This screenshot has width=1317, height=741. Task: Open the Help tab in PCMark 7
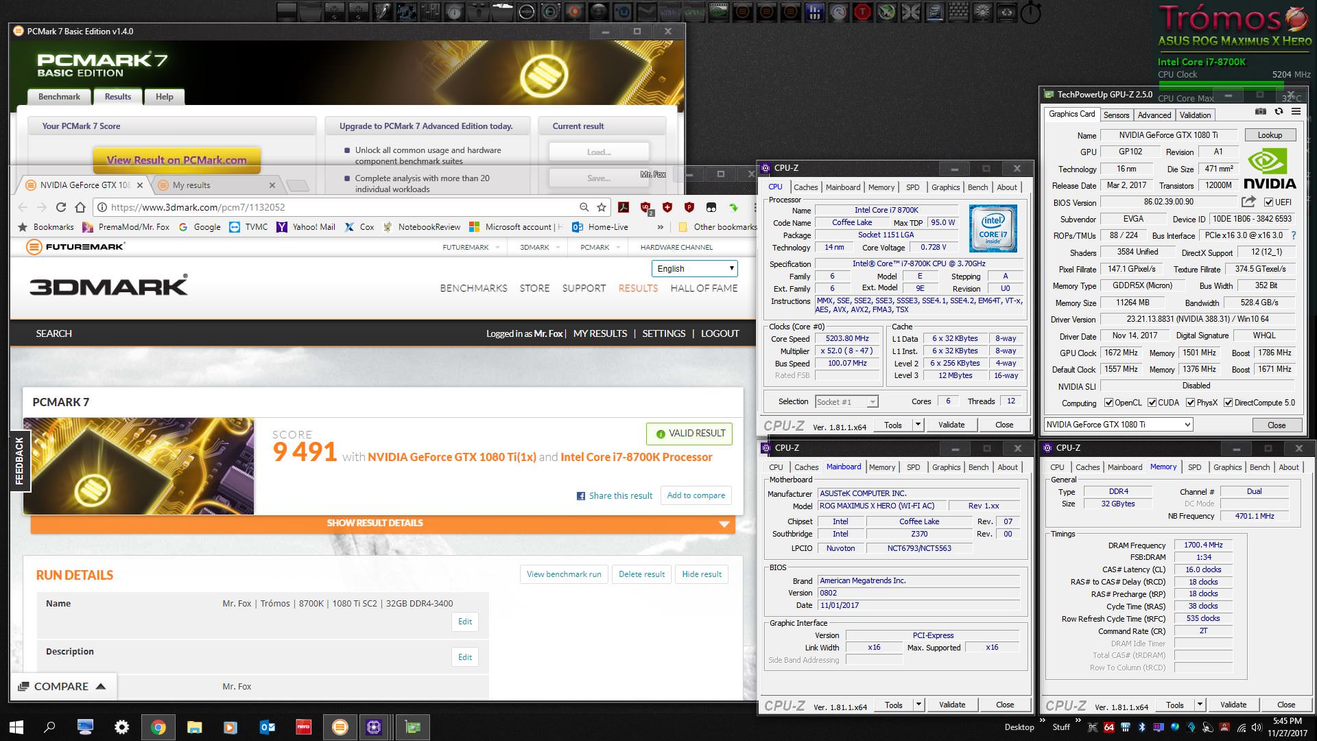tap(164, 97)
